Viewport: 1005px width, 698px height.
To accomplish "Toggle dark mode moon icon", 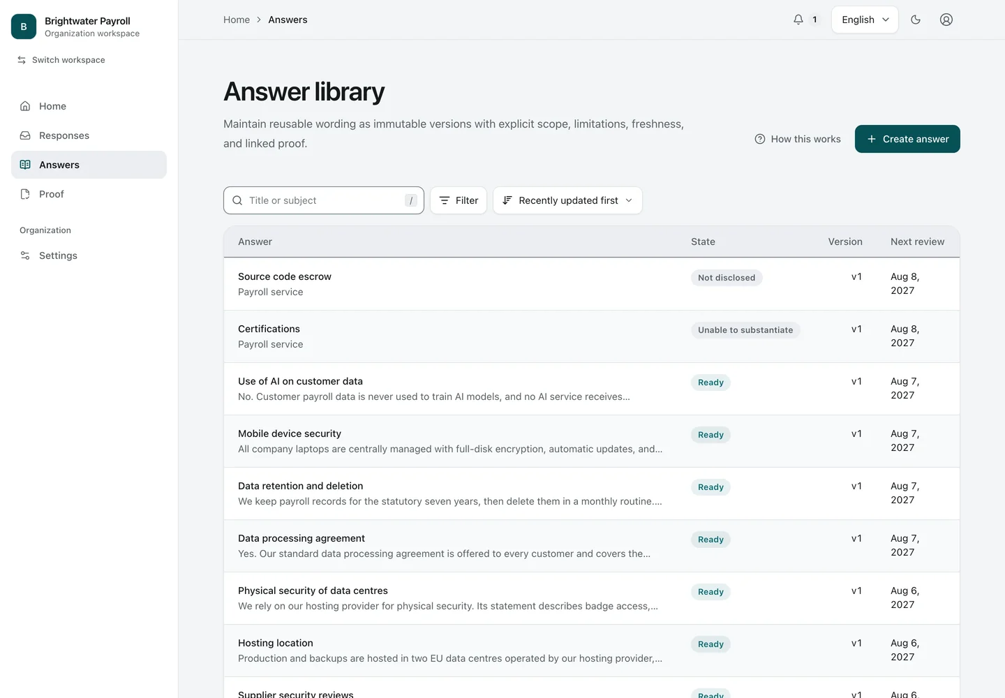I will coord(916,20).
